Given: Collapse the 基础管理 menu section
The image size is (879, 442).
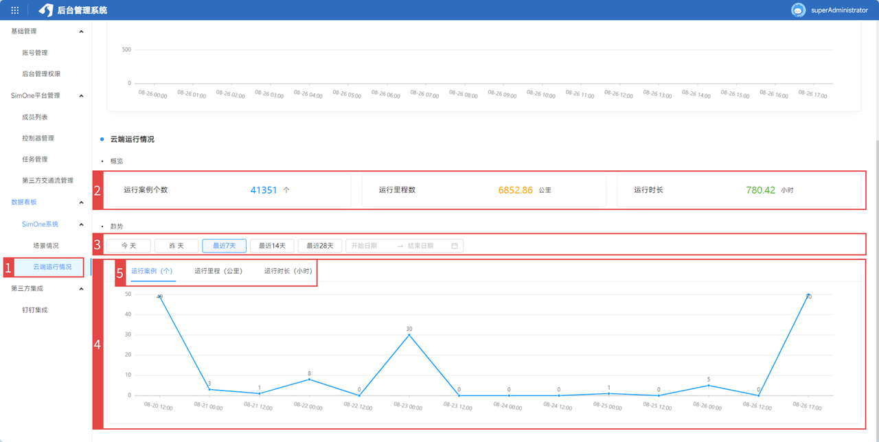Looking at the screenshot, I should click(82, 32).
